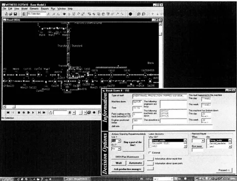Click up arrow of Planned Repair who list
The height and width of the screenshot is (181, 237).
point(230,140)
